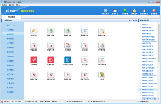Open the 销售报价单 icon
The height and width of the screenshot is (104, 161).
pyautogui.click(x=102, y=31)
